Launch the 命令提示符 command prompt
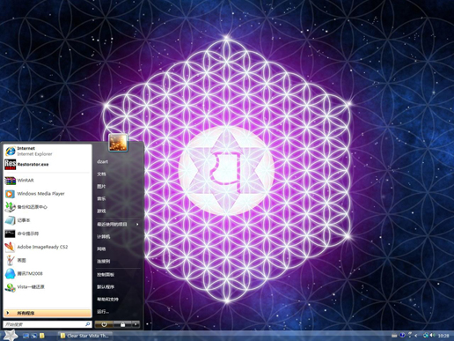Screen dimensions: 454x341 point(48,234)
